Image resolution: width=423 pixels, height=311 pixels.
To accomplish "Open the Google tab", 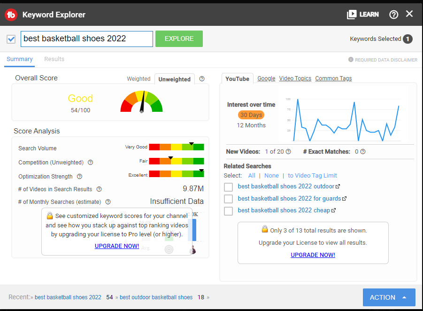I will click(266, 78).
